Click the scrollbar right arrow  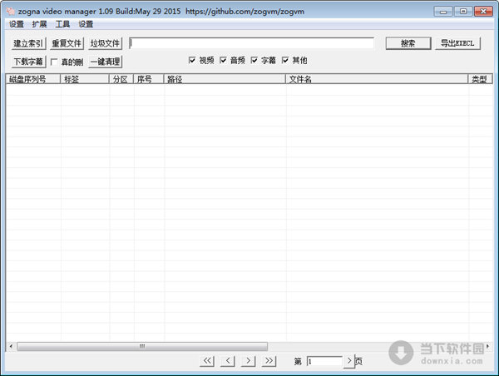488,346
